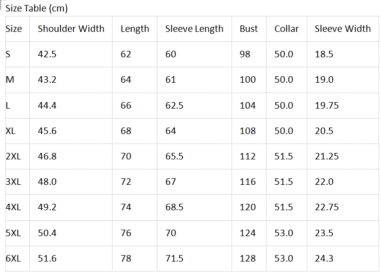Select the Shoulder Width column header

(x=71, y=29)
